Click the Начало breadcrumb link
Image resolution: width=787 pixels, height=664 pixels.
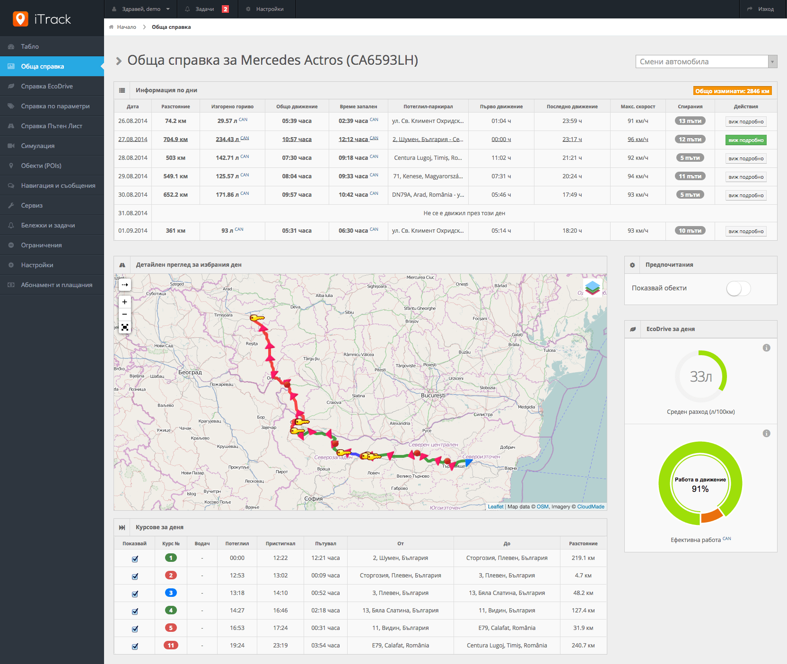tap(126, 27)
